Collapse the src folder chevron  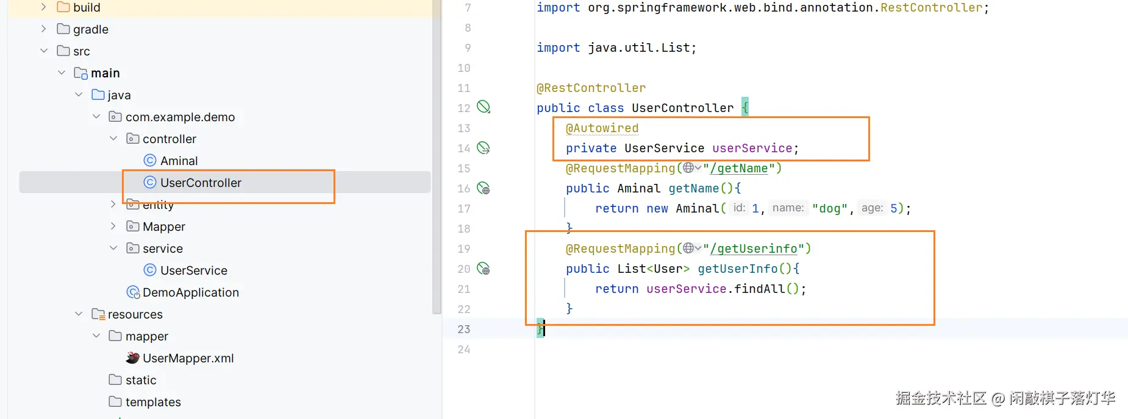43,51
